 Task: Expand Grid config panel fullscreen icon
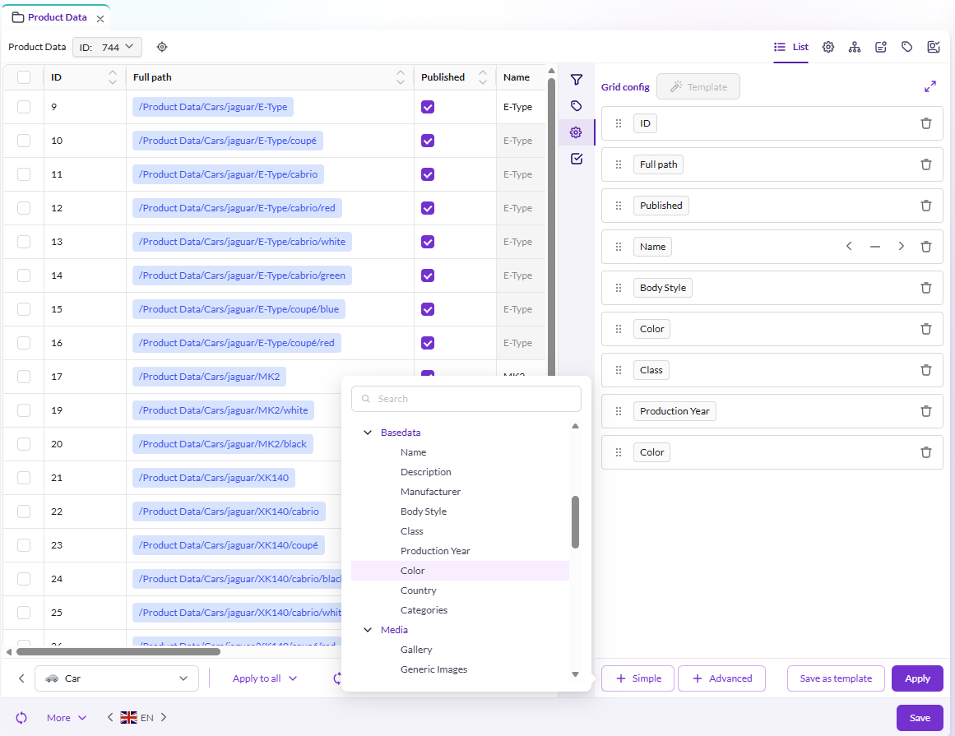pos(930,87)
